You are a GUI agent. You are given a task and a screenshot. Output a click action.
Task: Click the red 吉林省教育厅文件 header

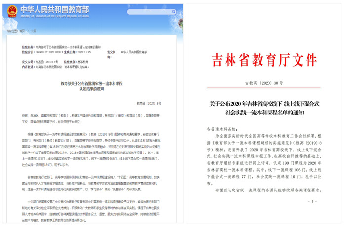[x=264, y=60]
